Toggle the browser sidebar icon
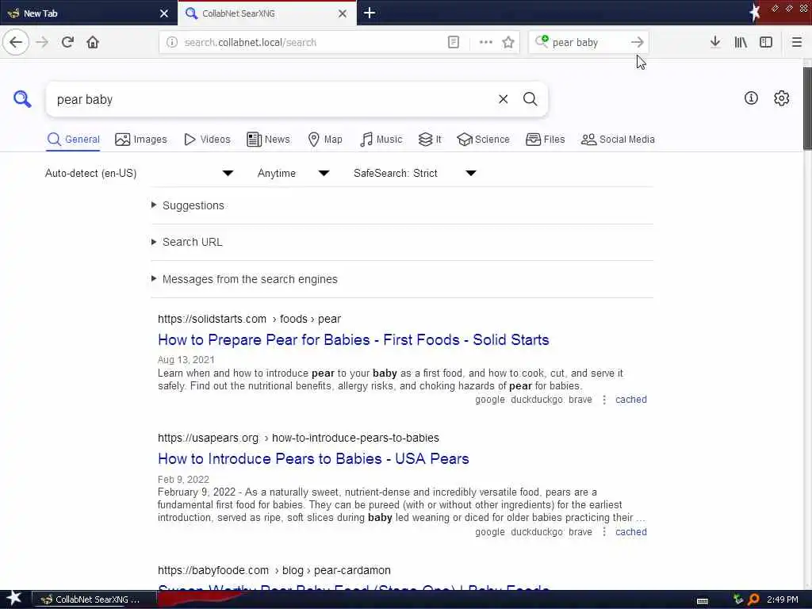This screenshot has height=609, width=812. click(766, 42)
